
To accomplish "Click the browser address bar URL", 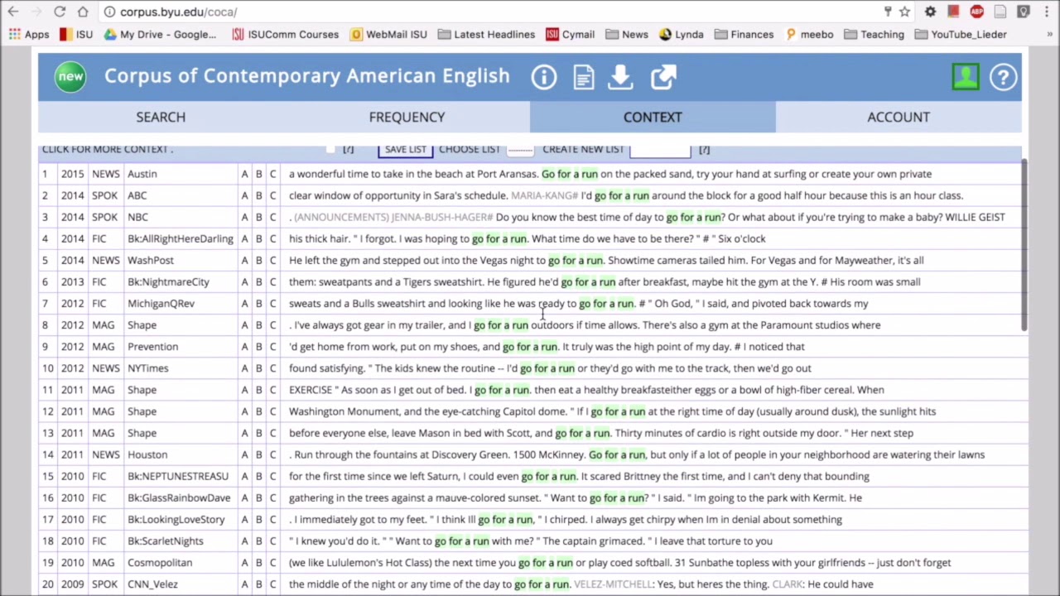I will pos(178,12).
